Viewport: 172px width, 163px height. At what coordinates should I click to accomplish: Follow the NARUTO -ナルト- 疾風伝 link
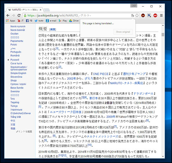coord(126,83)
